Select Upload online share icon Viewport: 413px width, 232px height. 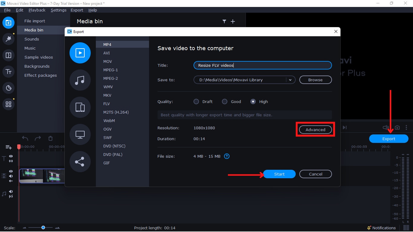click(x=80, y=162)
